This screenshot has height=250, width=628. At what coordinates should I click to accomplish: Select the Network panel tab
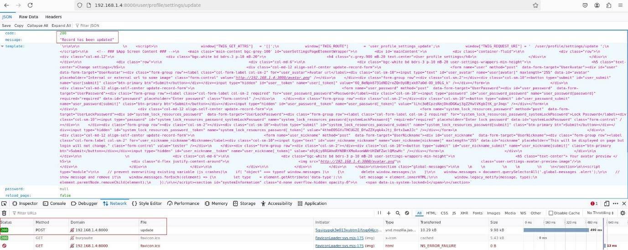coord(115,204)
